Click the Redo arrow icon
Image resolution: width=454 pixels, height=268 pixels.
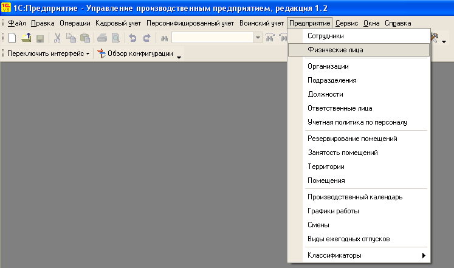(147, 38)
